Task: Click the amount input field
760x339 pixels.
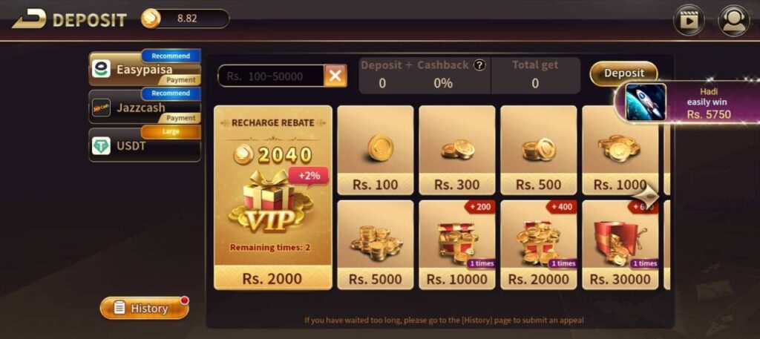Action: [x=271, y=76]
